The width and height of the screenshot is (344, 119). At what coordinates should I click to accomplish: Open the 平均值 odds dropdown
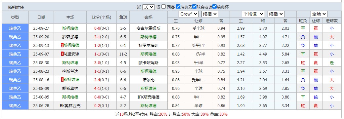pos(253,14)
